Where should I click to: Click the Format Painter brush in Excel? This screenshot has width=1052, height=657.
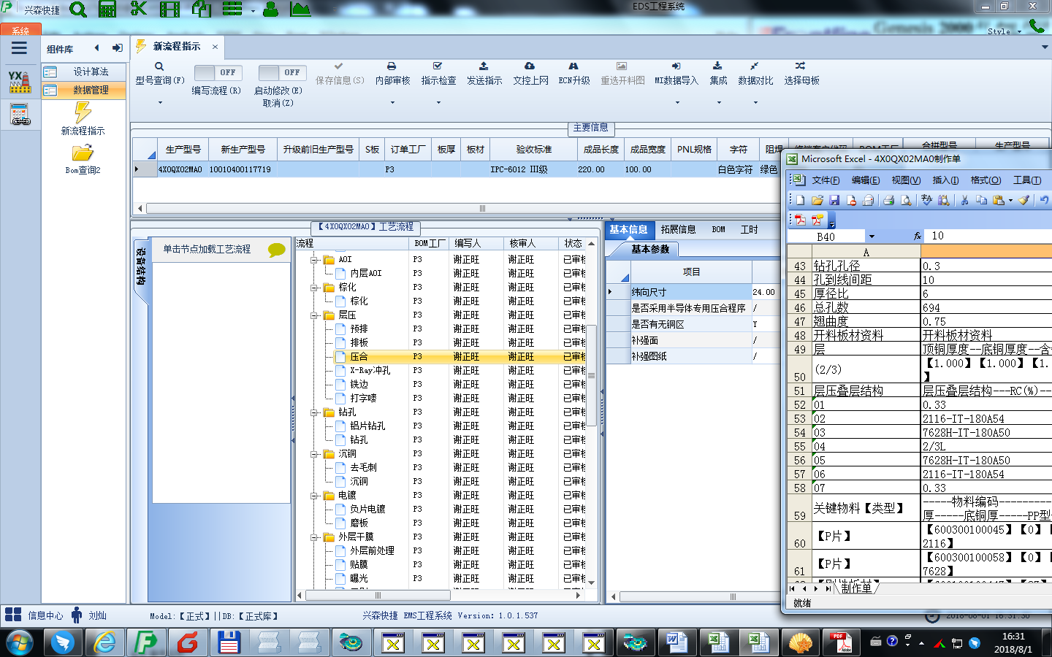1024,200
